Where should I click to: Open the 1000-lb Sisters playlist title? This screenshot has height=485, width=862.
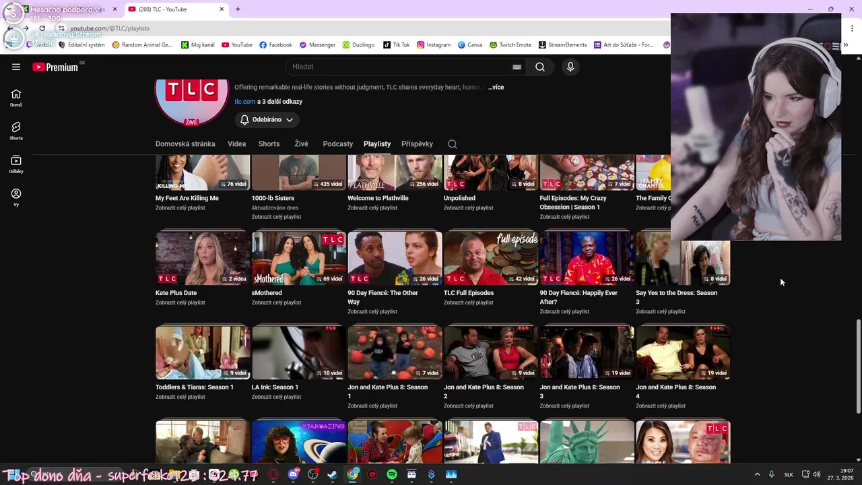tap(273, 198)
